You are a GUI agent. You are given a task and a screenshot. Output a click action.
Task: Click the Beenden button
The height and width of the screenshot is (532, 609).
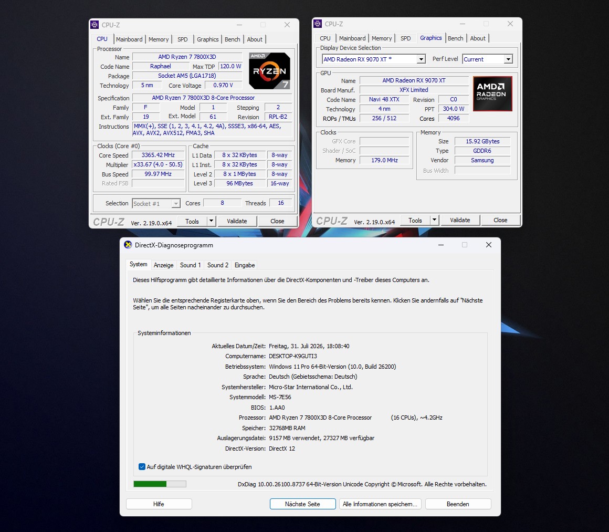tap(458, 504)
